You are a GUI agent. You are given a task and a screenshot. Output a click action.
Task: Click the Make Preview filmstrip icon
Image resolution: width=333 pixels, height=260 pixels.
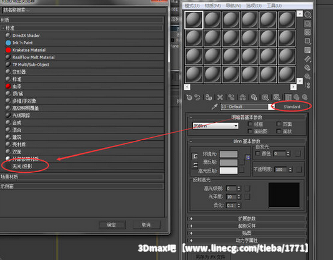[307, 59]
